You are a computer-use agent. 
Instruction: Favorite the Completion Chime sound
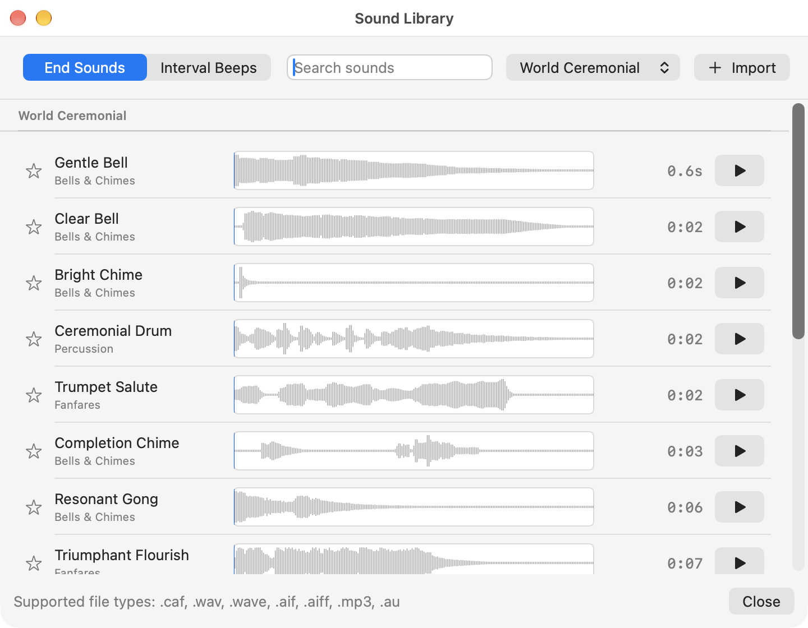[x=34, y=451]
